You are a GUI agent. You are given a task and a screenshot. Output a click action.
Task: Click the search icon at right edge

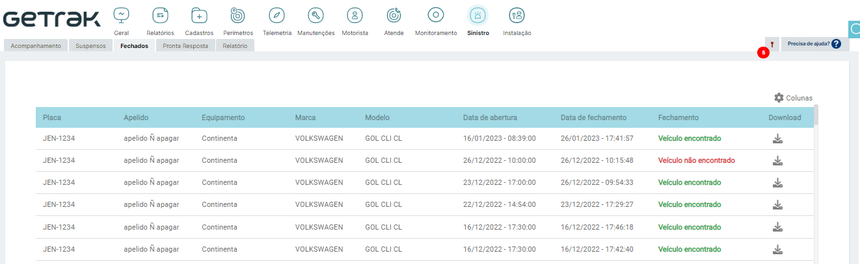(x=855, y=29)
